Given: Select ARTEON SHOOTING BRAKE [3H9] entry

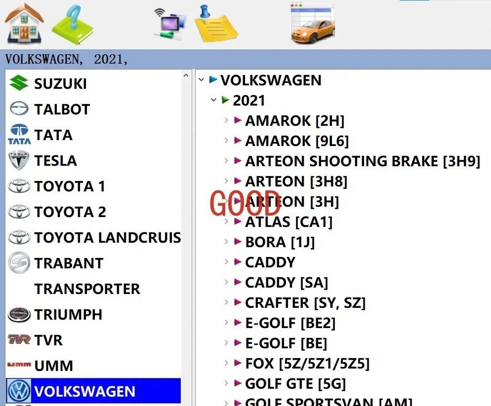Looking at the screenshot, I should 363,161.
